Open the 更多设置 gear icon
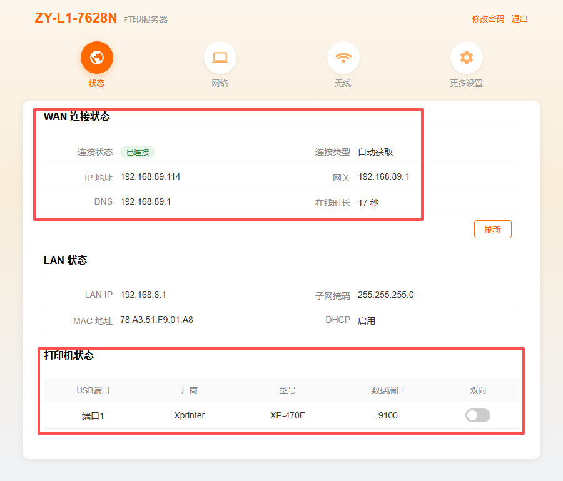Viewport: 563px width, 481px height. pyautogui.click(x=467, y=58)
